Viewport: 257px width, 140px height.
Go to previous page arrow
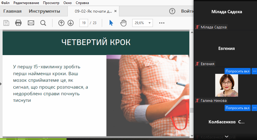point(61,23)
